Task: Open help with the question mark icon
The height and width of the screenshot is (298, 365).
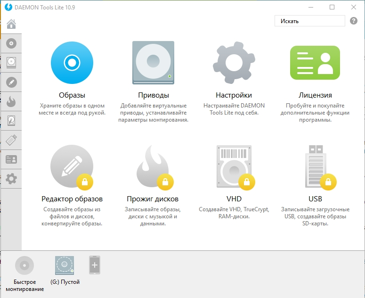Action: coord(354,21)
